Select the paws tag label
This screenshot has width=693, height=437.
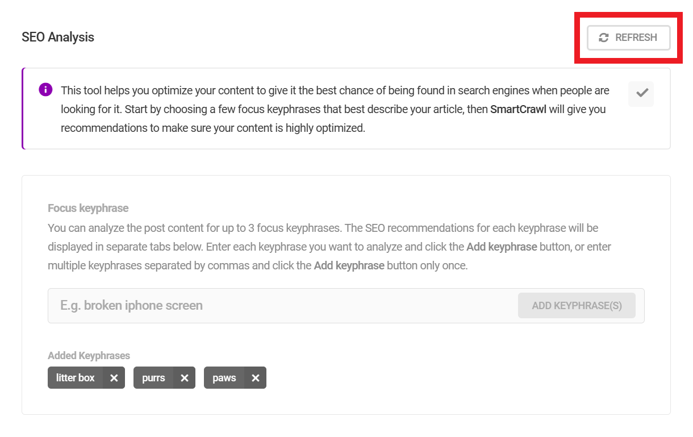[x=224, y=378]
